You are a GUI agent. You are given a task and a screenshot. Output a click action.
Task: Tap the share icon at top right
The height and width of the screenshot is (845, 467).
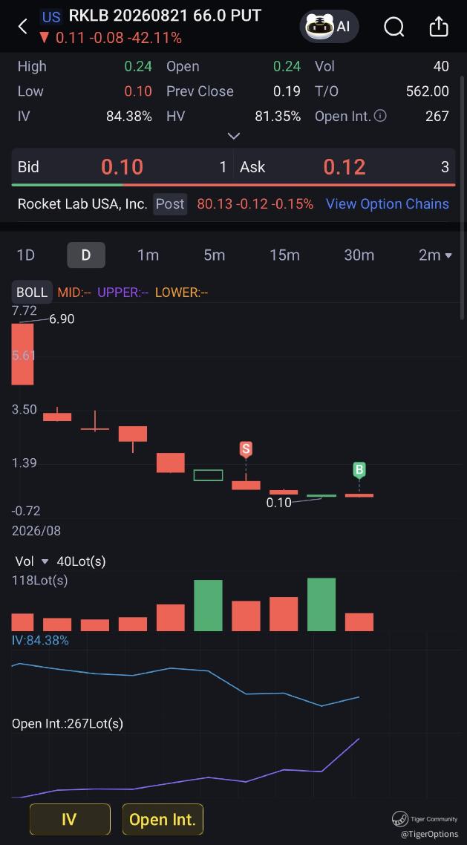[439, 26]
